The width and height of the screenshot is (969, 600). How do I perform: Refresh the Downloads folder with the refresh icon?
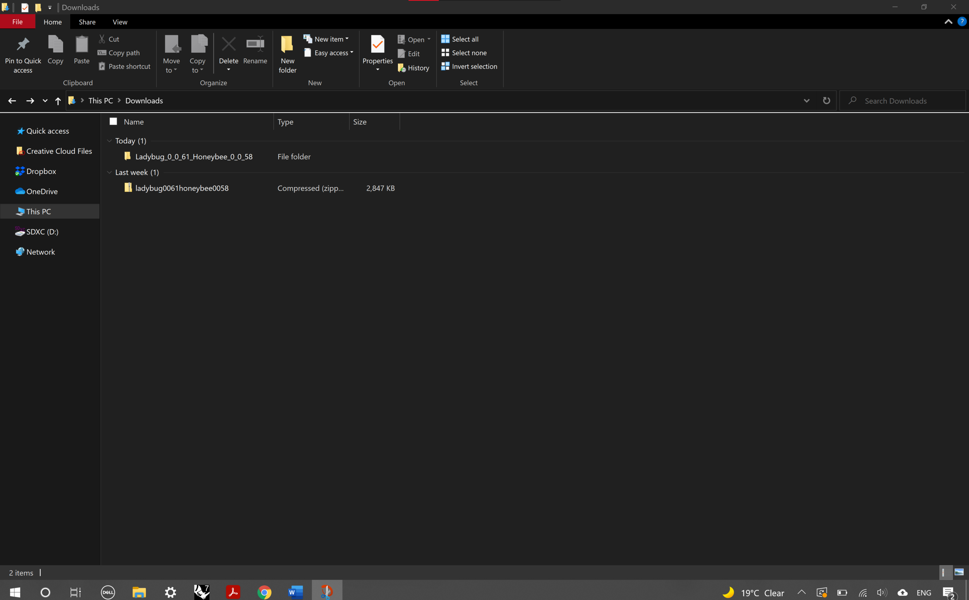826,101
